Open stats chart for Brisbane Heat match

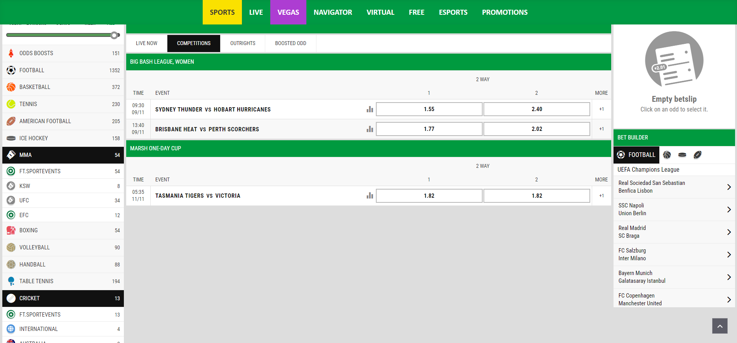(x=370, y=129)
